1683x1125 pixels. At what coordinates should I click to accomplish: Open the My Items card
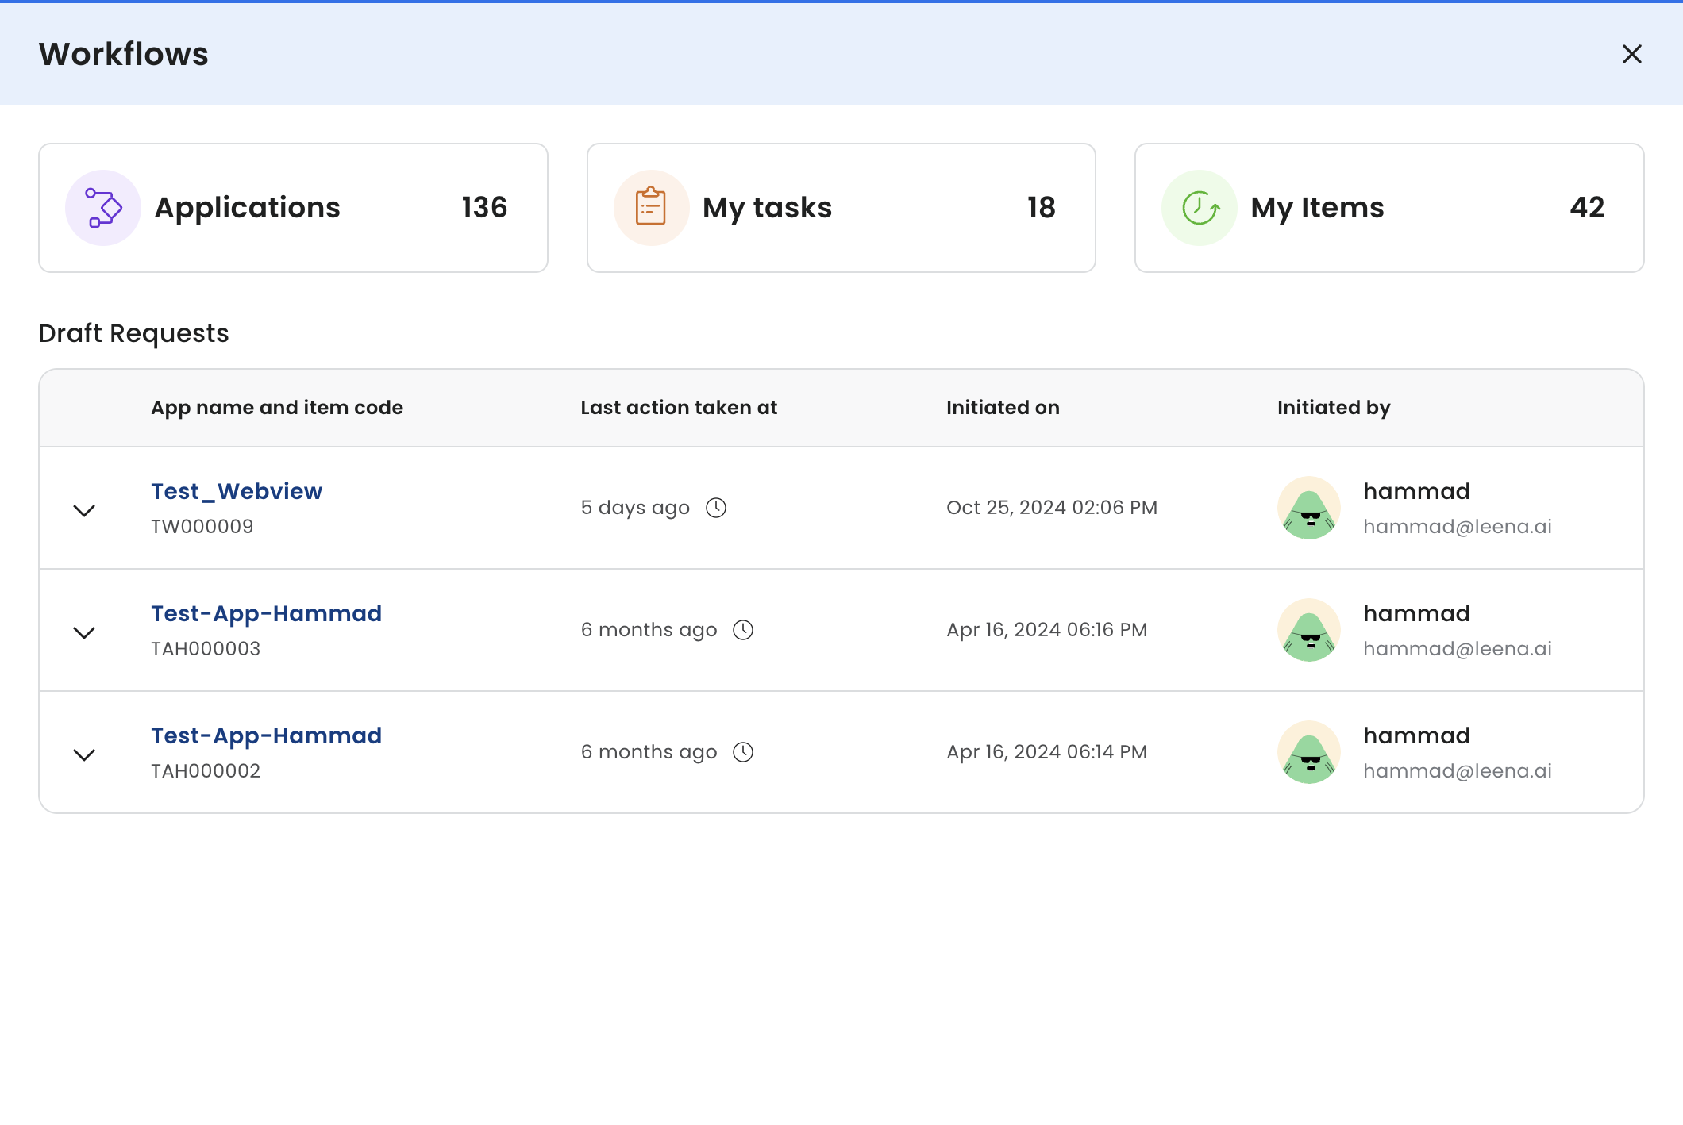click(x=1388, y=208)
